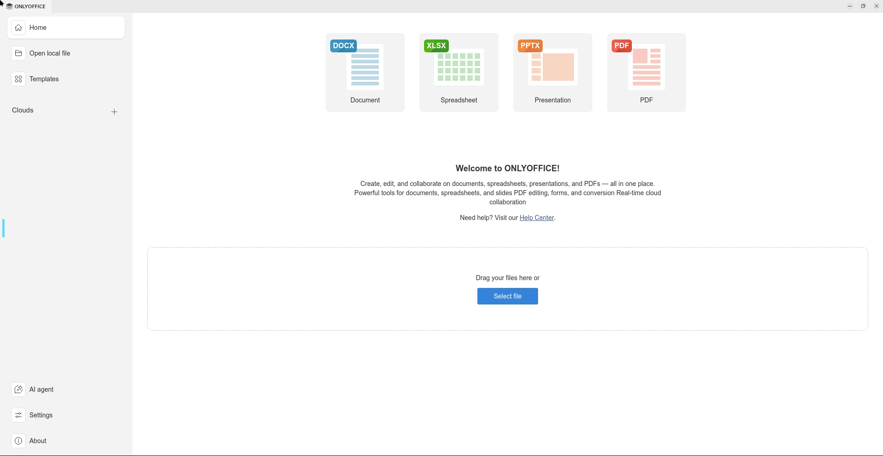Screen dimensions: 883x456
Task: Add a cloud with the plus icon
Action: point(114,112)
